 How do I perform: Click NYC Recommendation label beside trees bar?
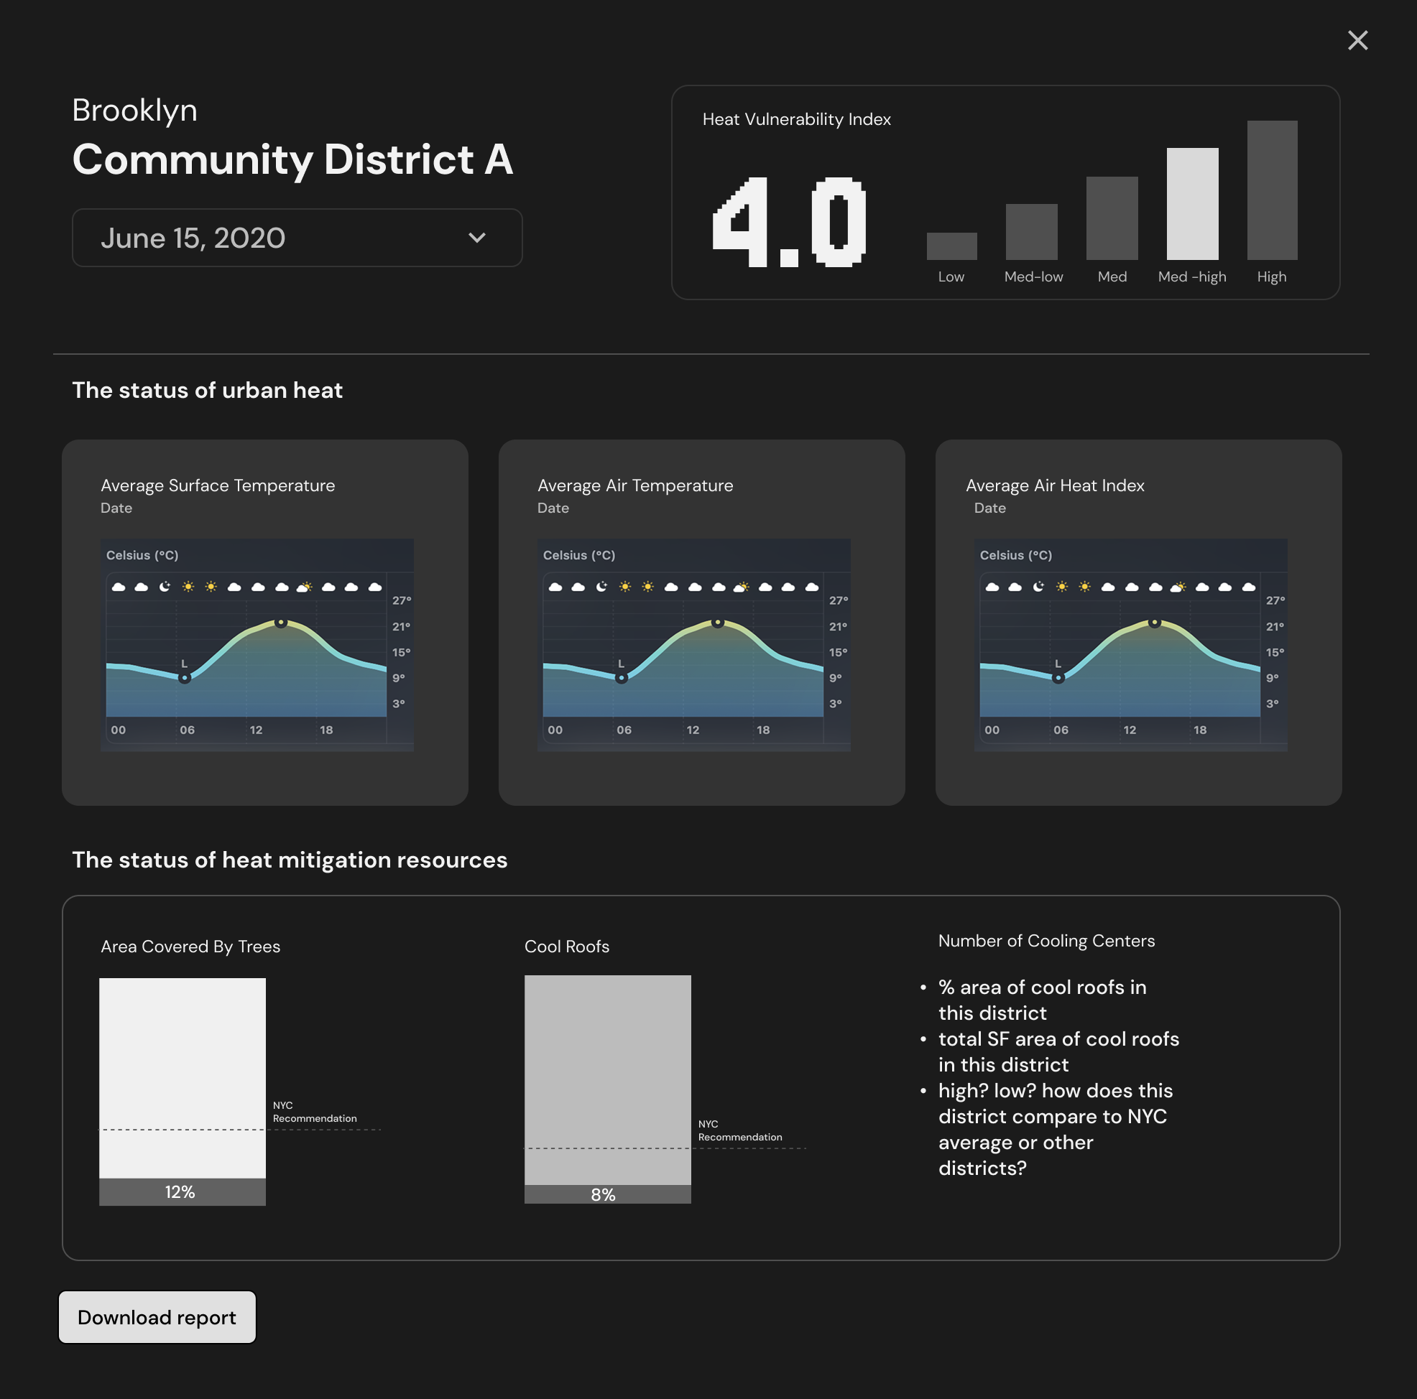pos(315,1112)
